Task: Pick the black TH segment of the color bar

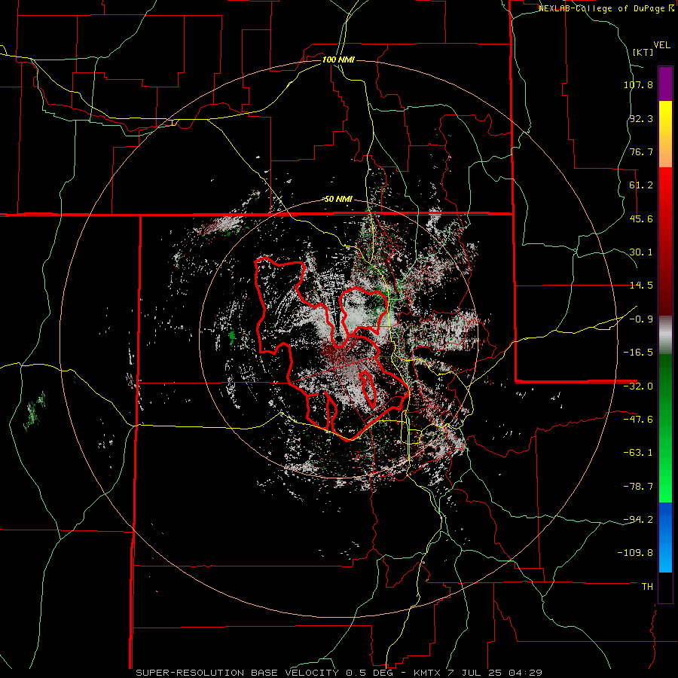Action: (x=665, y=587)
